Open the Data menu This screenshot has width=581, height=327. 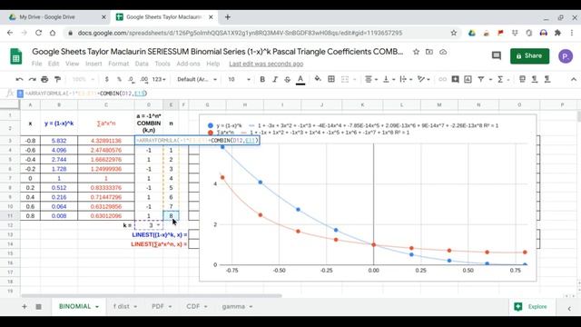pyautogui.click(x=142, y=64)
